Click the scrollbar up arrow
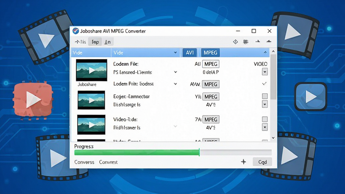Viewport: 345px width, 194px height. tap(273, 51)
